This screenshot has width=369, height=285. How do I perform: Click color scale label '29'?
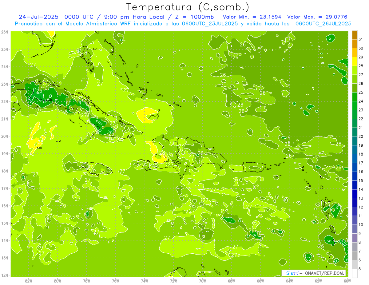[361, 57]
